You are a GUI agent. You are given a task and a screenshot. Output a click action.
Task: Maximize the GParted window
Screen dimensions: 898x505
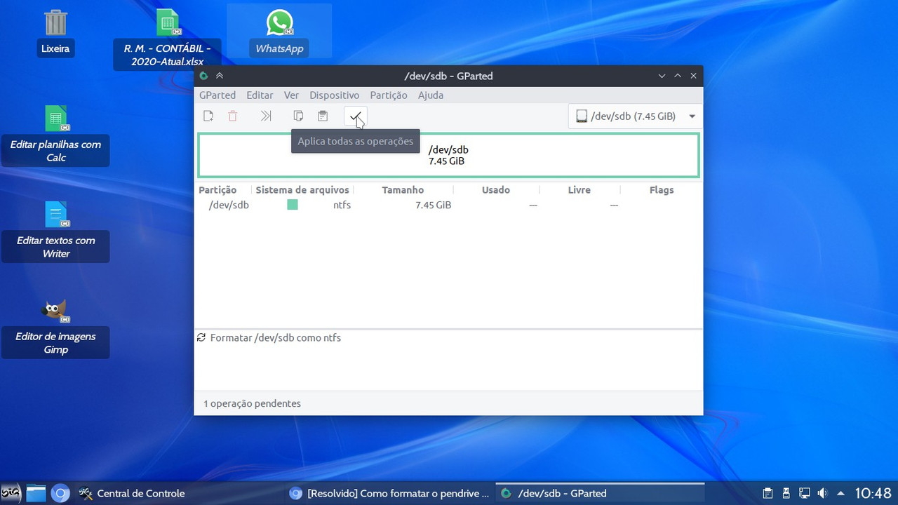[x=678, y=76]
